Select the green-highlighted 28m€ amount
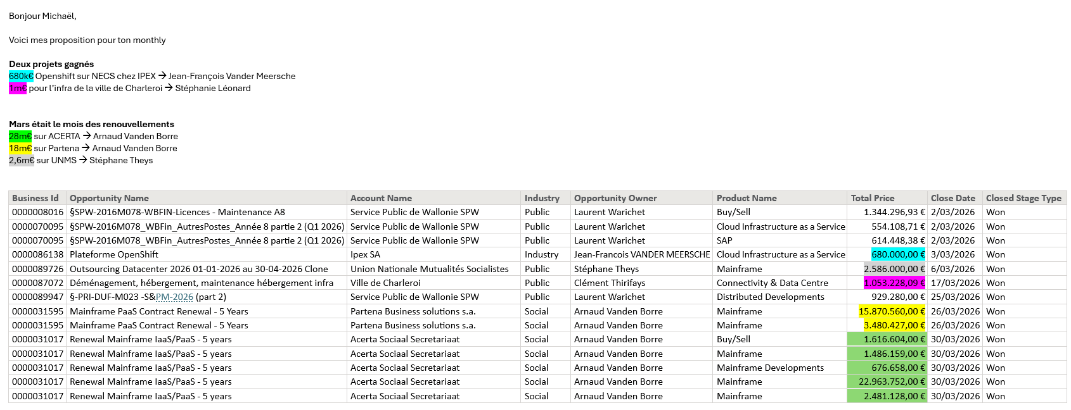Viewport: 1071px width, 410px height. point(20,136)
